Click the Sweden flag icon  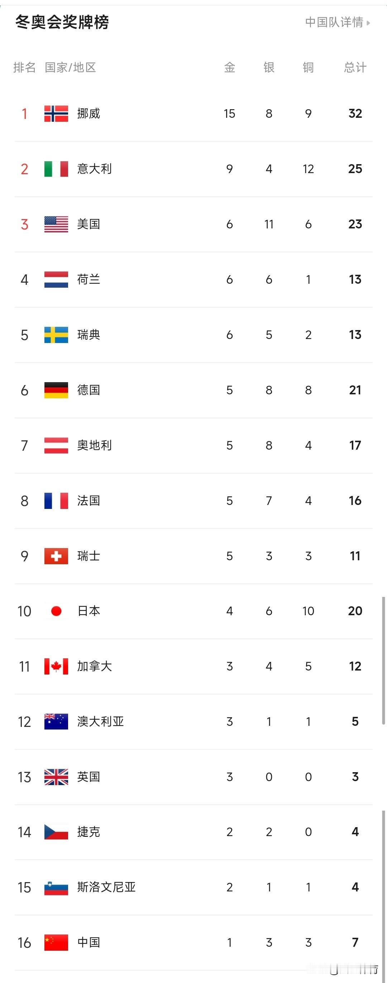[56, 335]
